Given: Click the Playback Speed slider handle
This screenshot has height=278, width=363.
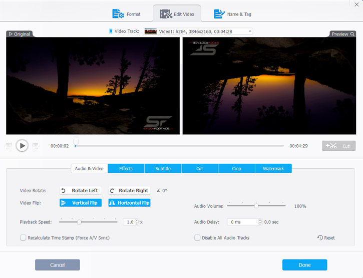Looking at the screenshot, I should (x=79, y=222).
